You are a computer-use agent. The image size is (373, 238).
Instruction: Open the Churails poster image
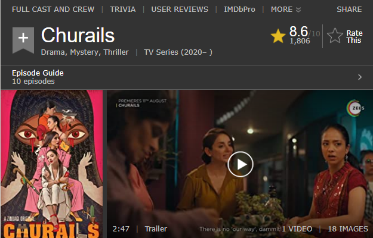tap(51, 164)
